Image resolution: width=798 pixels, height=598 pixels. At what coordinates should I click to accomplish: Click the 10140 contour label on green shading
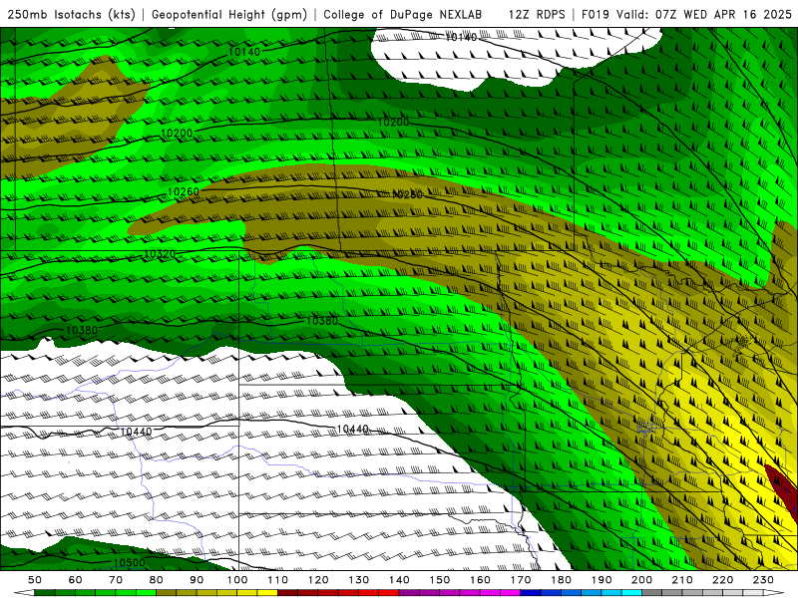point(244,52)
